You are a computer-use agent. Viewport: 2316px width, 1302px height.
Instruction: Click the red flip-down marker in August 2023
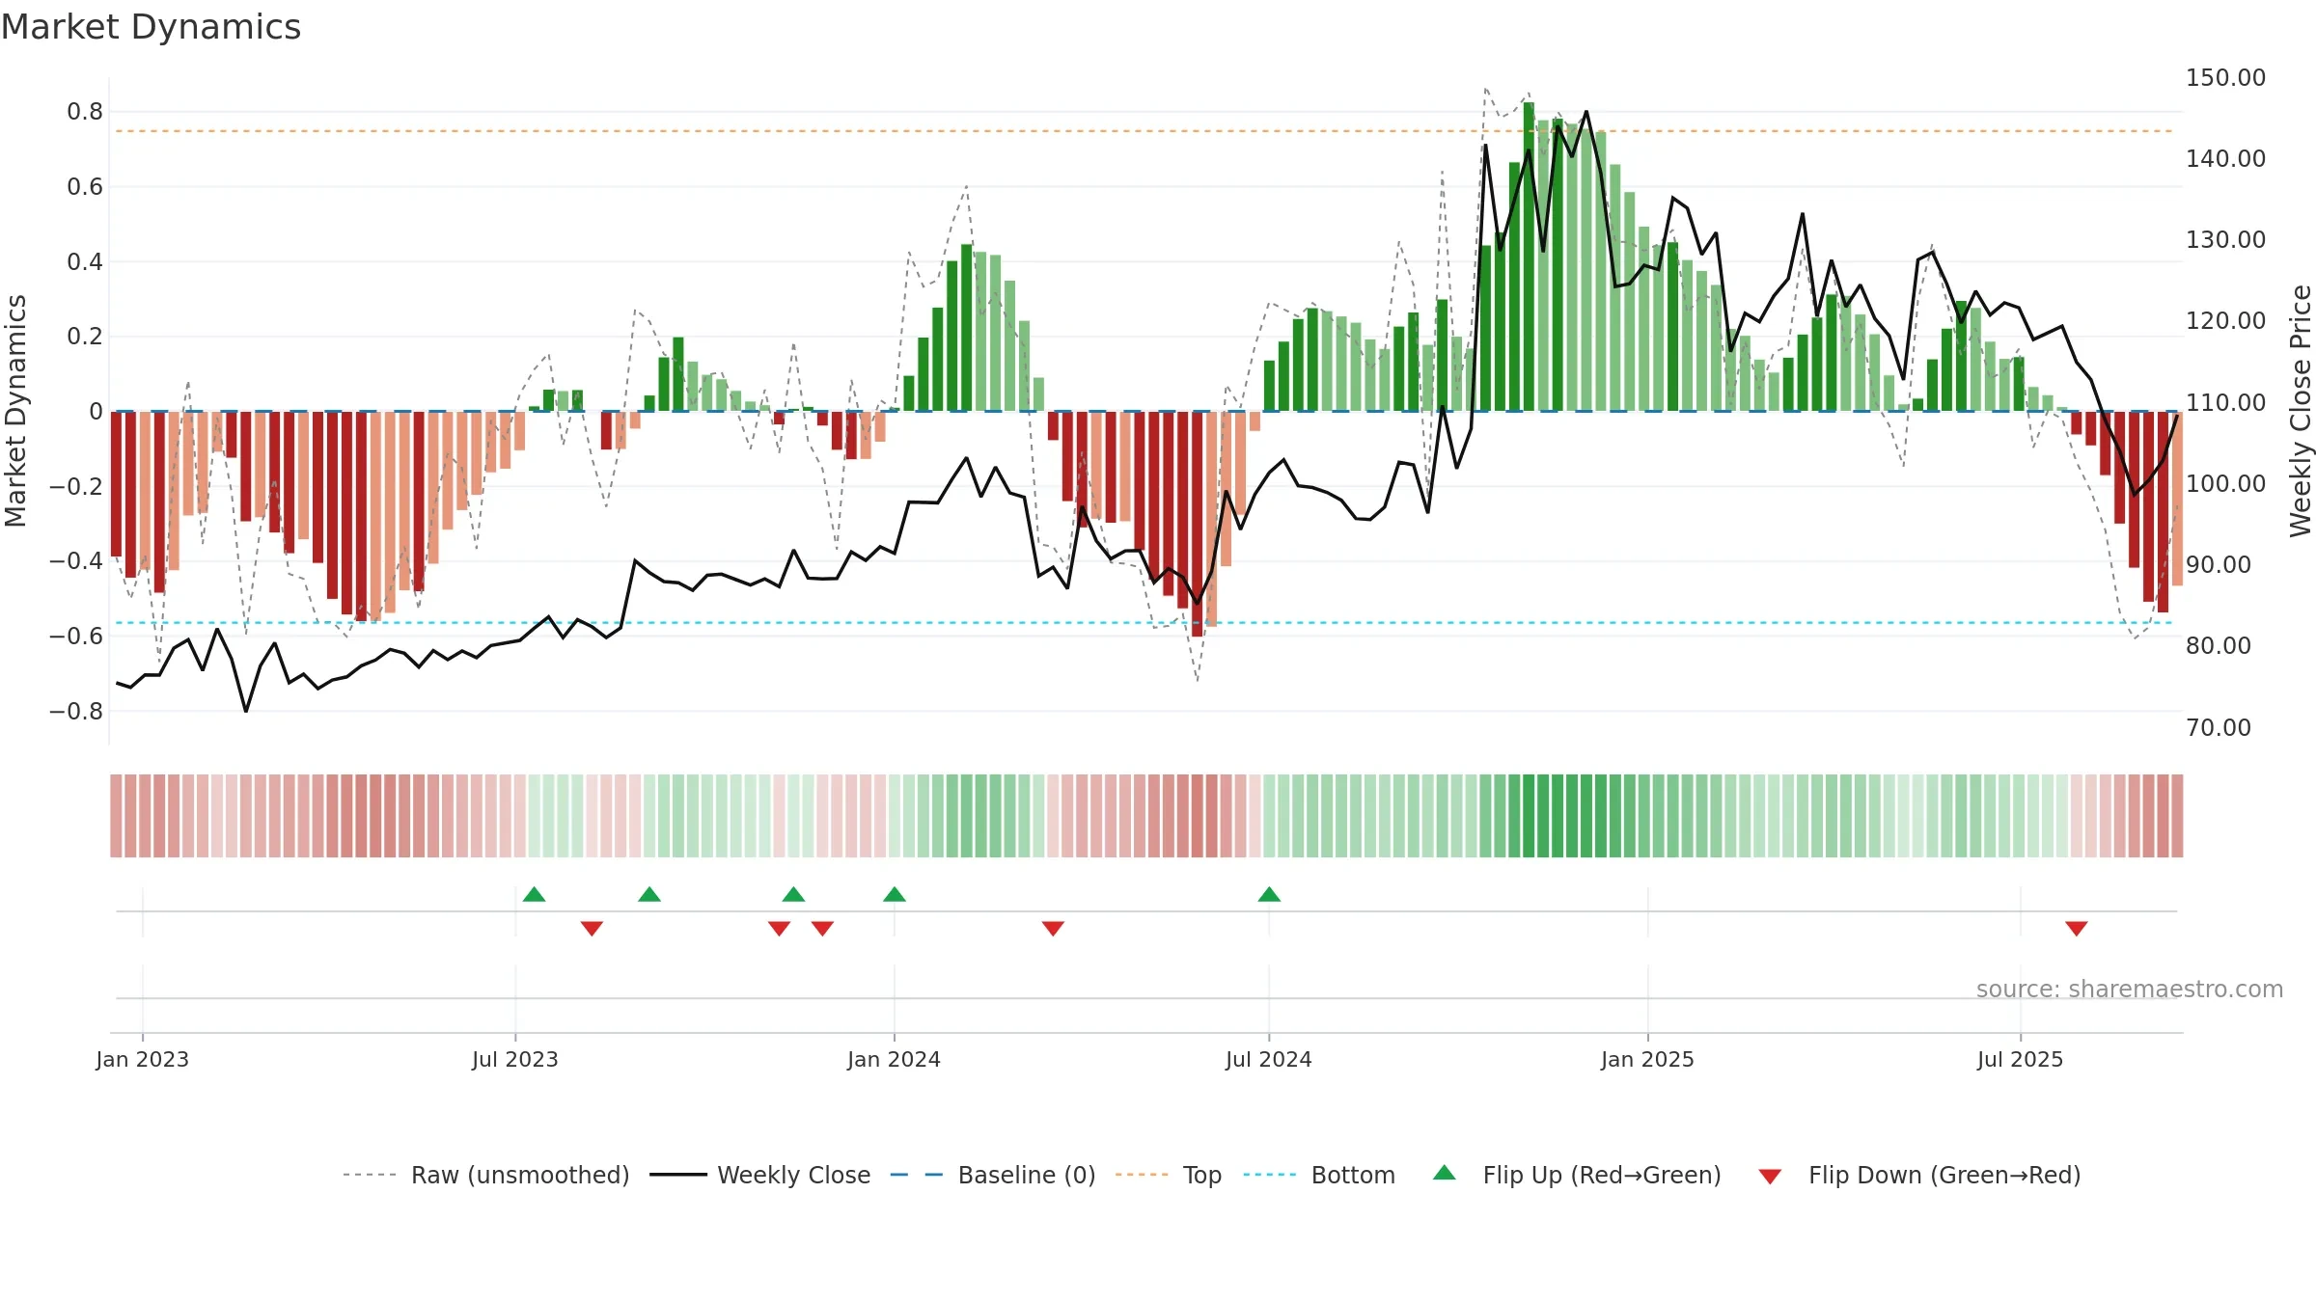point(592,929)
